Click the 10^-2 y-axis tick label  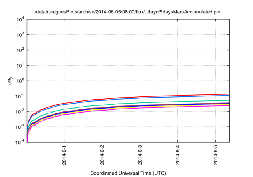[20, 111]
